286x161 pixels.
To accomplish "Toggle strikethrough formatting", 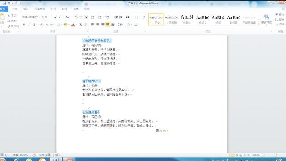I will click(x=42, y=25).
